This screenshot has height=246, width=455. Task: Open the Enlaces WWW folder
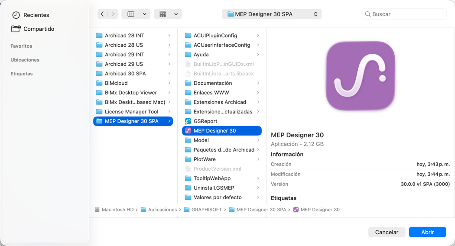tap(222, 93)
